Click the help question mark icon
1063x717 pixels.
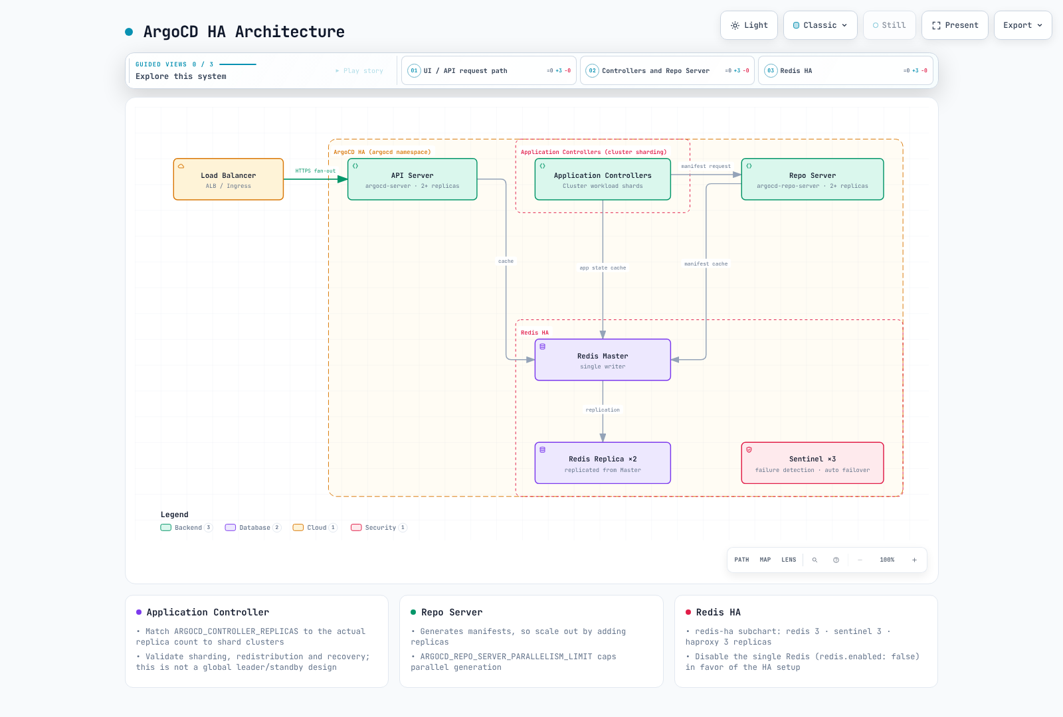836,560
